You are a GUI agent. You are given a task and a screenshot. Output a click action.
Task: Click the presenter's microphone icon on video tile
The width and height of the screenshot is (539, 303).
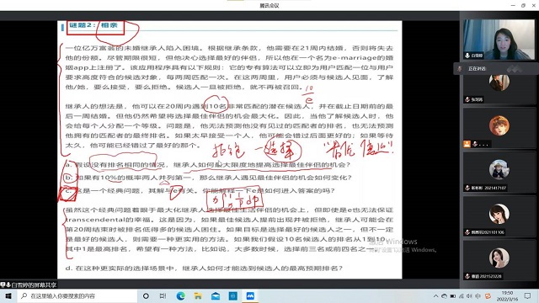[467, 56]
